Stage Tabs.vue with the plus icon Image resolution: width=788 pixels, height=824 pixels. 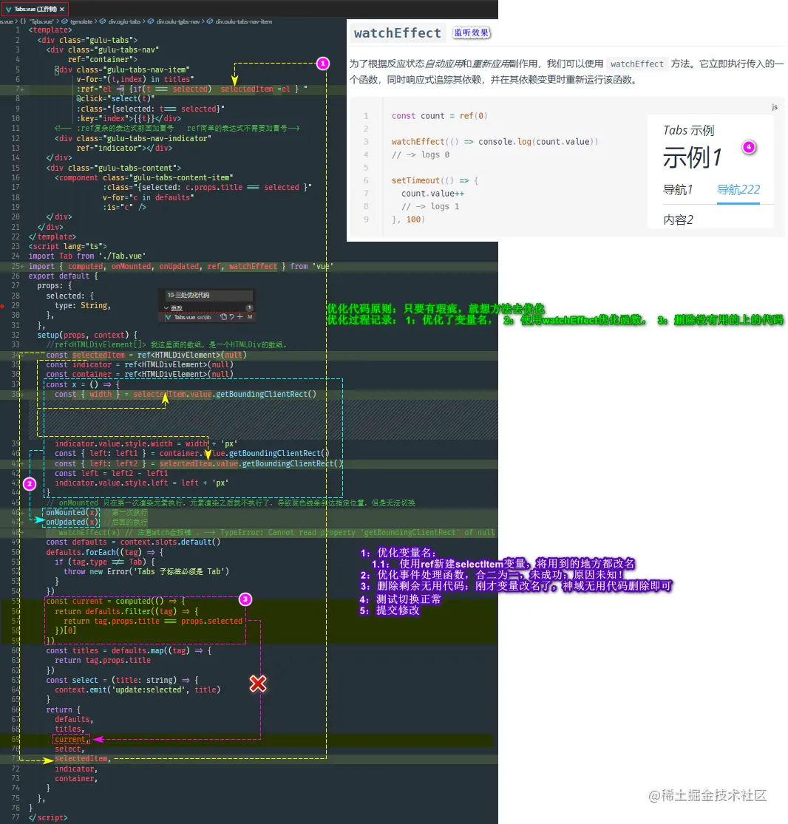coord(240,317)
